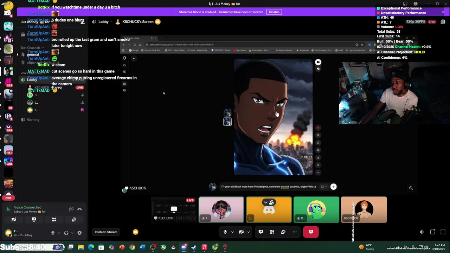The height and width of the screenshot is (253, 450).
Task: Mute microphone in the call control bar
Action: tap(225, 232)
